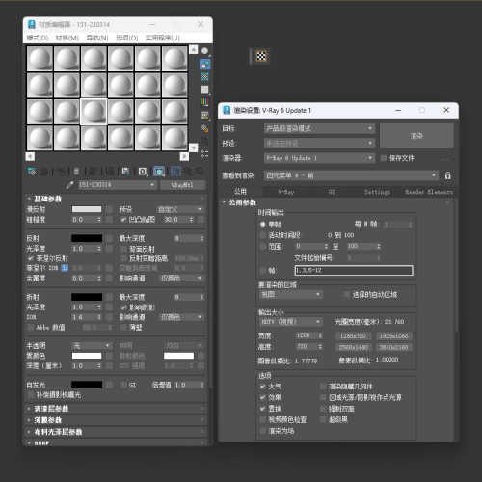Viewport: 482px width, 482px height.
Task: Enable the 保存文件 checkbox in Render Setup
Action: pyautogui.click(x=384, y=158)
